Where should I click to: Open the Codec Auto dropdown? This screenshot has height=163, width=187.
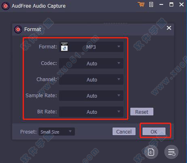point(91,63)
